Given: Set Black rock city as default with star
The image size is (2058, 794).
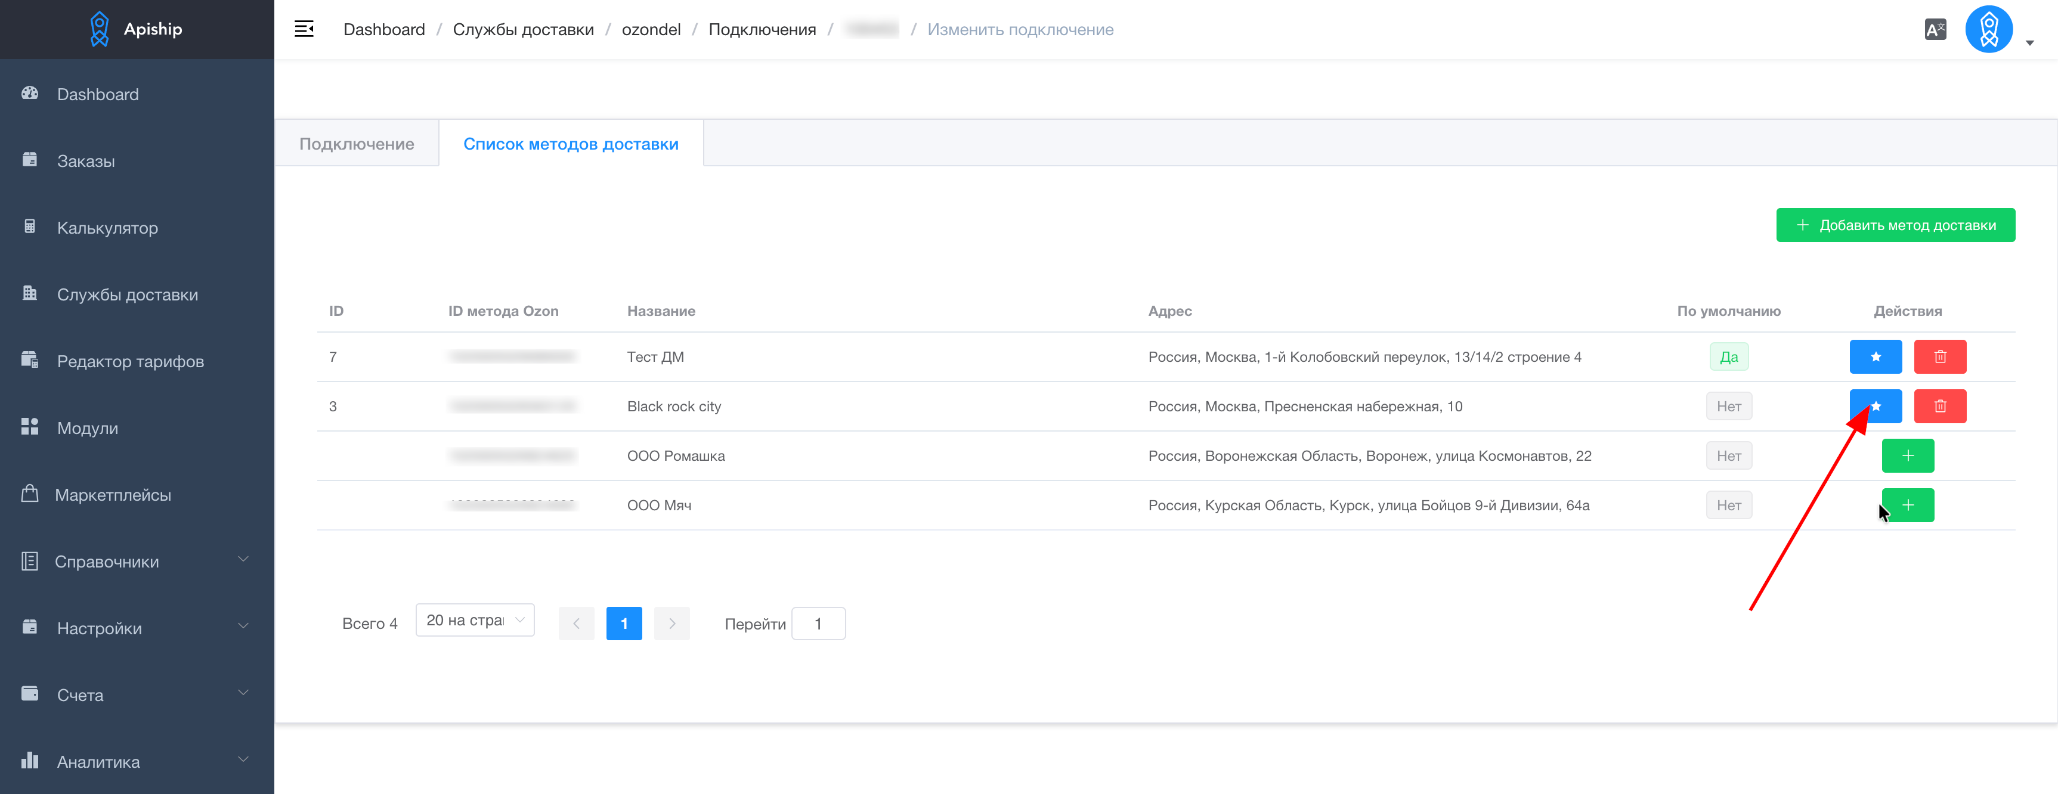Looking at the screenshot, I should [1875, 407].
